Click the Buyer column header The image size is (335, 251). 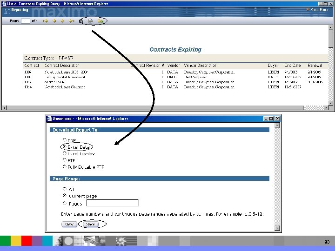coord(273,66)
